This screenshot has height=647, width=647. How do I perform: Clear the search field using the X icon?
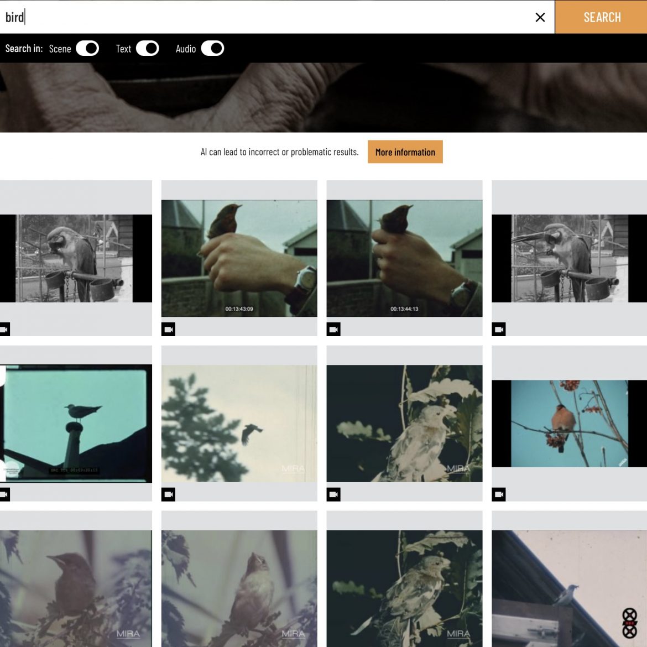point(540,17)
